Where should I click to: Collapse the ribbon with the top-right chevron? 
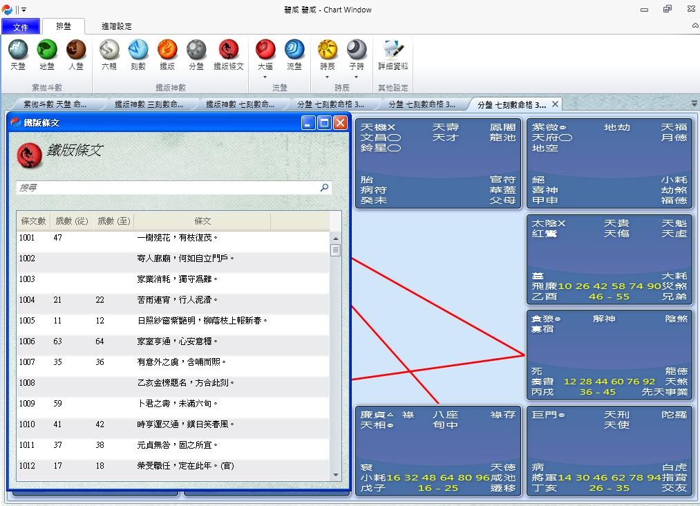pos(694,24)
